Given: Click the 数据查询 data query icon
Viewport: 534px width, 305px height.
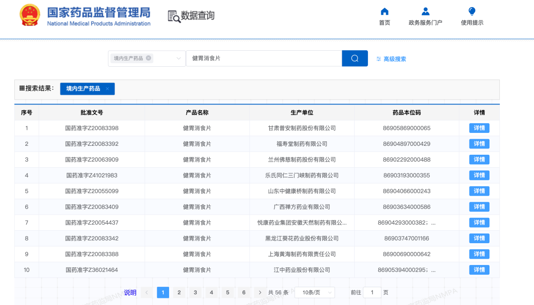Looking at the screenshot, I should 174,16.
